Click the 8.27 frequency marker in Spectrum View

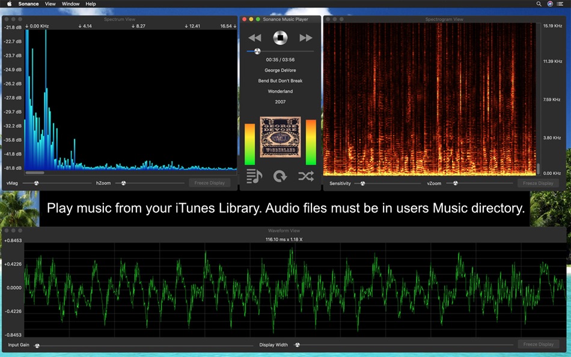pos(138,26)
